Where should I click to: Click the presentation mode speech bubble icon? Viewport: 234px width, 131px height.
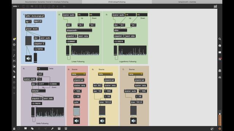(x=26, y=128)
